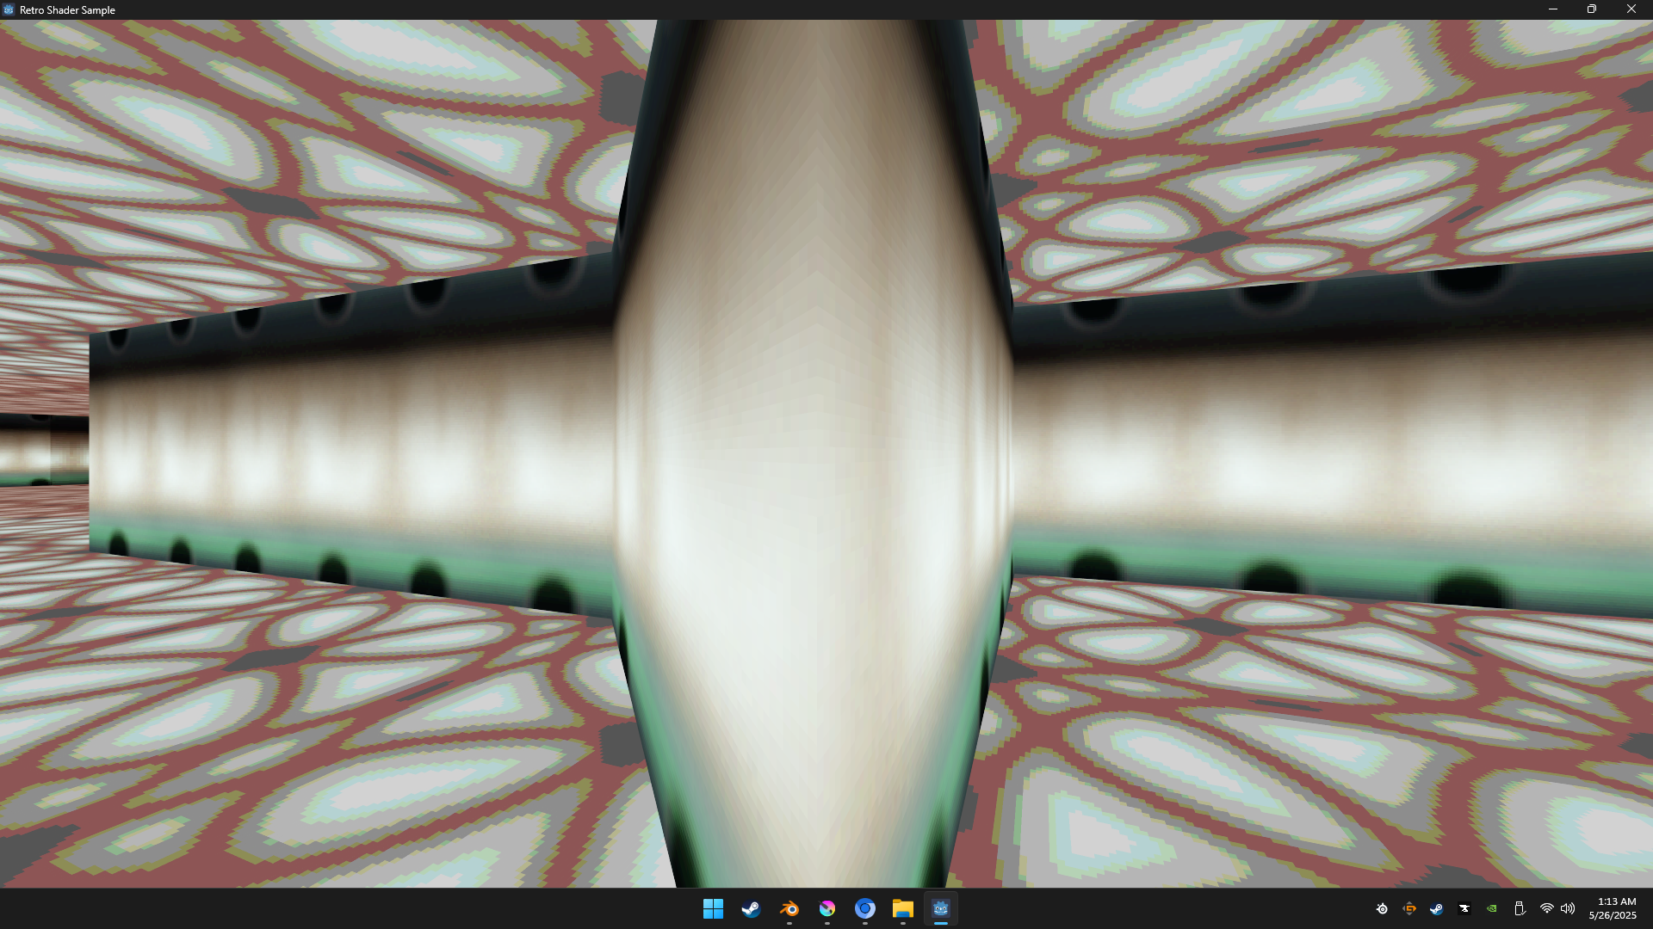Viewport: 1653px width, 929px height.
Task: Click the white-arrow-on-black icon in the system tray
Action: 1464,908
